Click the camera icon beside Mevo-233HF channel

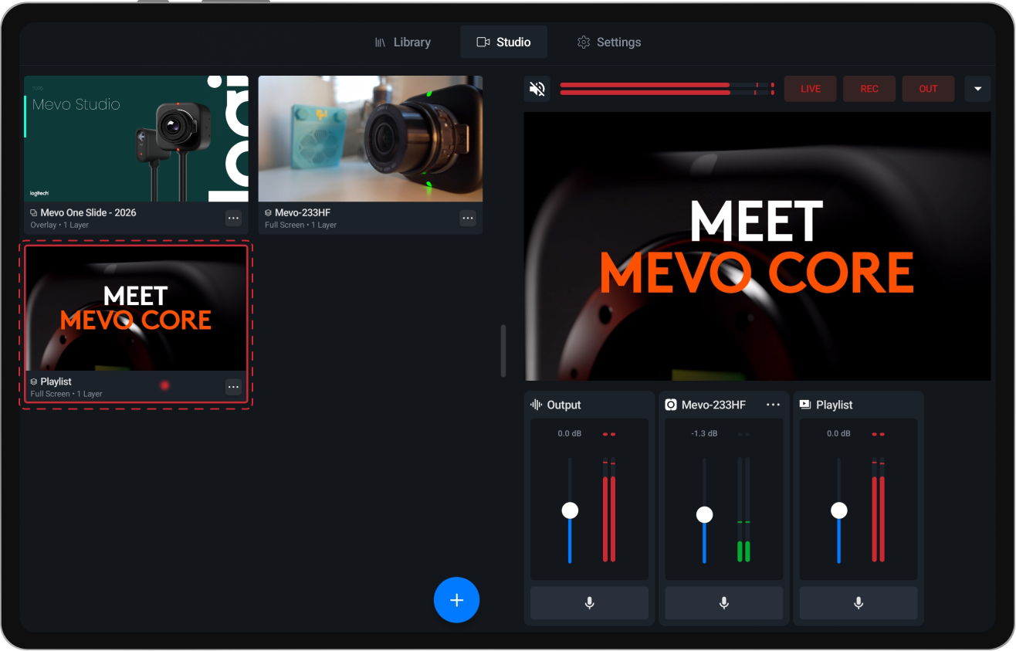[669, 404]
